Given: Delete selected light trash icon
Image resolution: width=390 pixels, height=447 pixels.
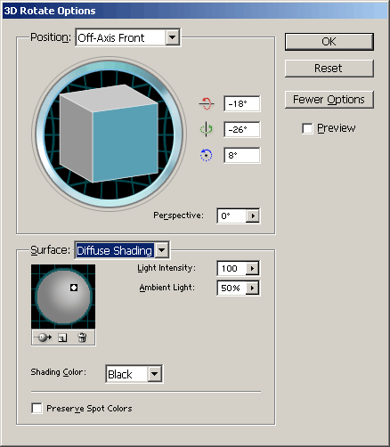Looking at the screenshot, I should (82, 337).
